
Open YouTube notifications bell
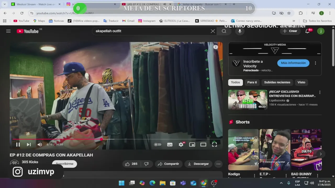[308, 31]
